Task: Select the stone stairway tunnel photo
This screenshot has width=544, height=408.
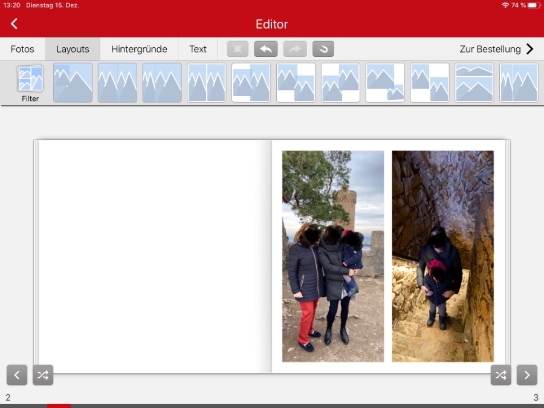Action: coord(442,256)
